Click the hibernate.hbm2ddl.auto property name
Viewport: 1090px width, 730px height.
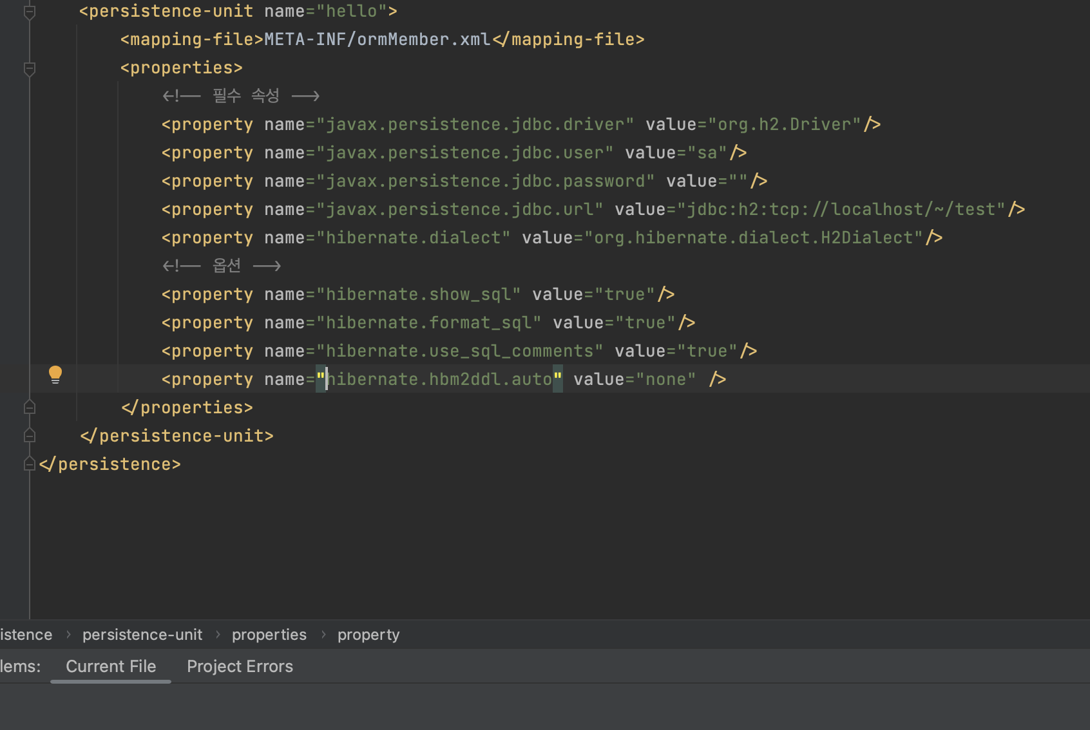pos(439,379)
